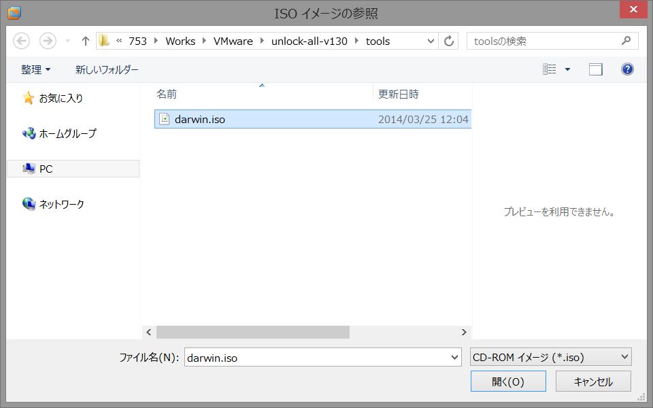Image resolution: width=653 pixels, height=408 pixels.
Task: Click the 開く(O) button
Action: [x=508, y=381]
